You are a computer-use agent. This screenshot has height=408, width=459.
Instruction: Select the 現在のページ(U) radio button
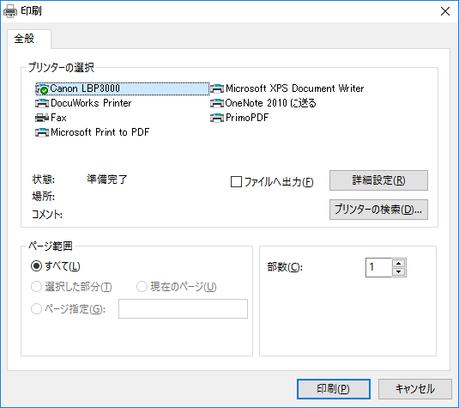[x=142, y=287]
